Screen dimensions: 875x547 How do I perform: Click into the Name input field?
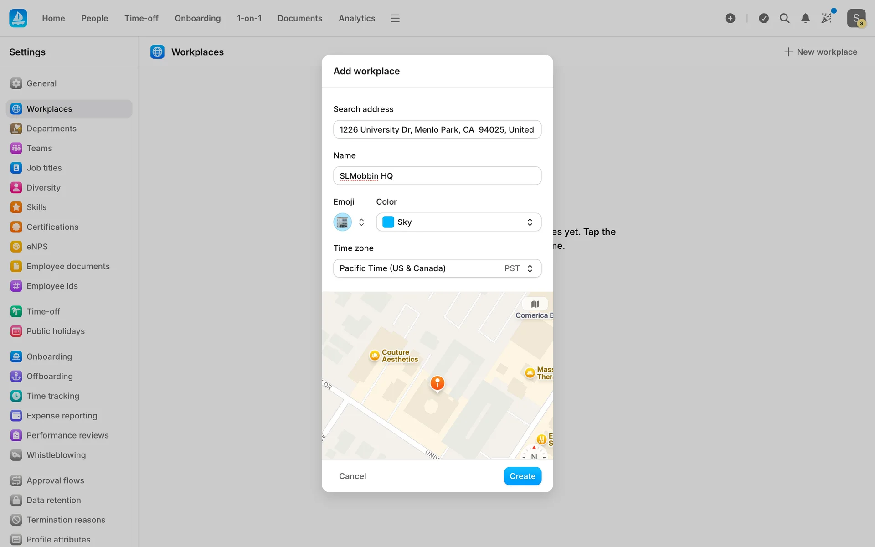437,176
